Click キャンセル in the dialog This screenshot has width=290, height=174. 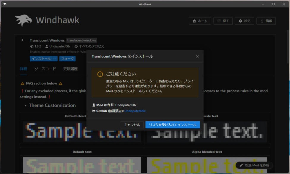[132, 125]
